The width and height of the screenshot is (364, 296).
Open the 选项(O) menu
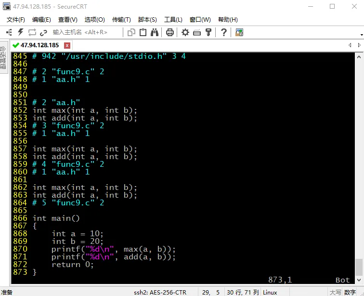[95, 20]
